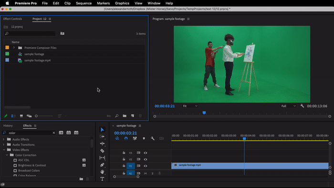Open the Graphics menu
This screenshot has width=334, height=188.
[122, 3]
